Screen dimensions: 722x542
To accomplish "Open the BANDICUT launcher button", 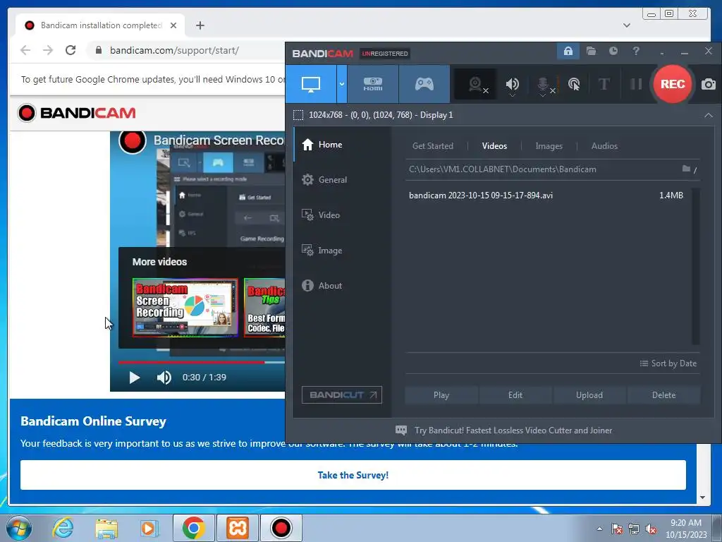I will coord(342,395).
